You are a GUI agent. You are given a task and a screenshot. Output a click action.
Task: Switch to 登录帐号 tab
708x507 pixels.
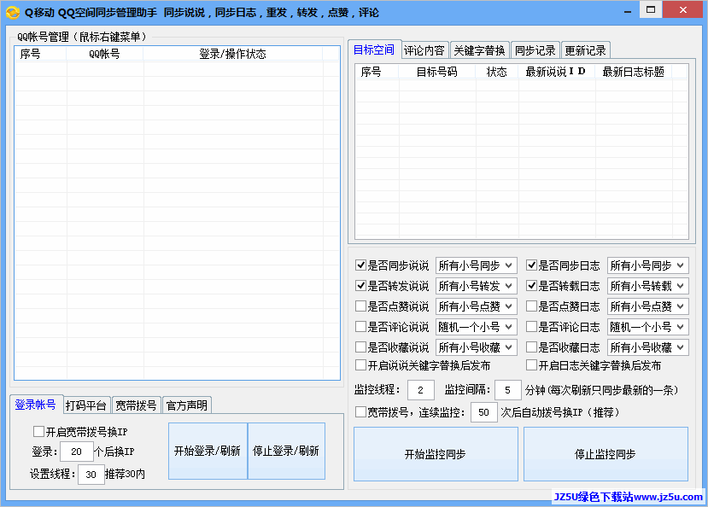(x=36, y=405)
